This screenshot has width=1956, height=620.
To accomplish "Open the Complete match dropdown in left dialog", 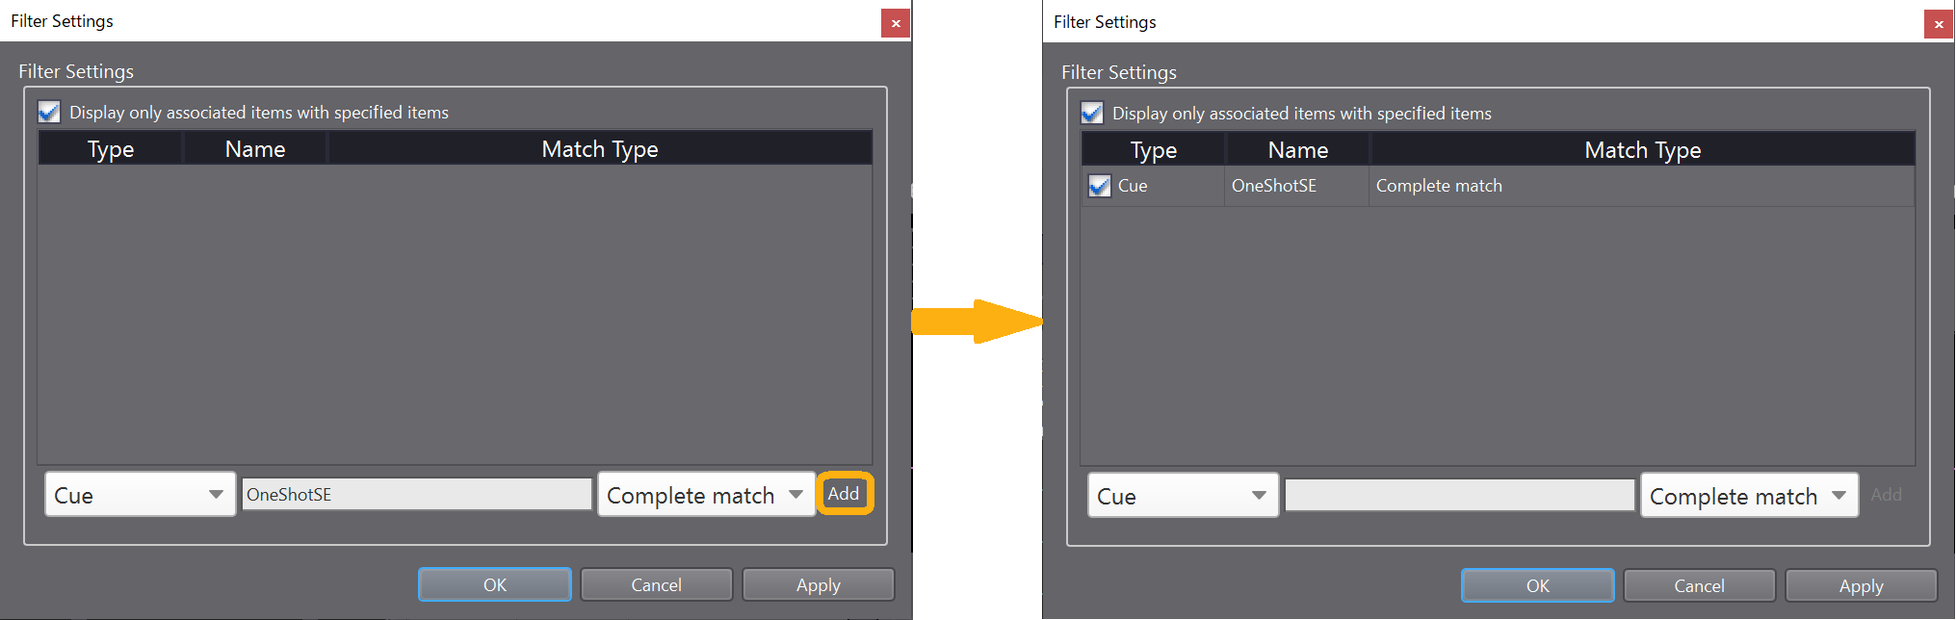I will 706,495.
